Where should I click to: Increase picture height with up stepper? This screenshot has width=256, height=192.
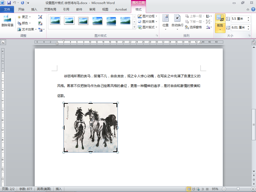(x=248, y=17)
